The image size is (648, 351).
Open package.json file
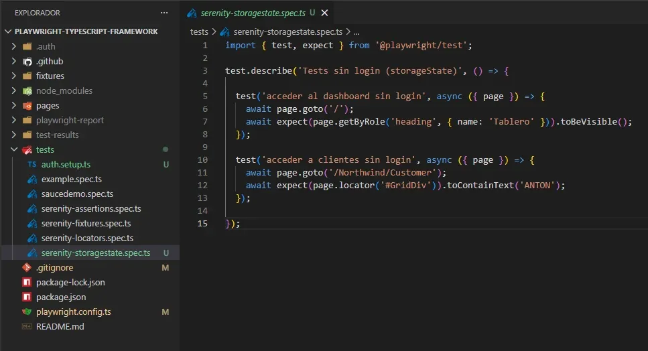coord(61,297)
